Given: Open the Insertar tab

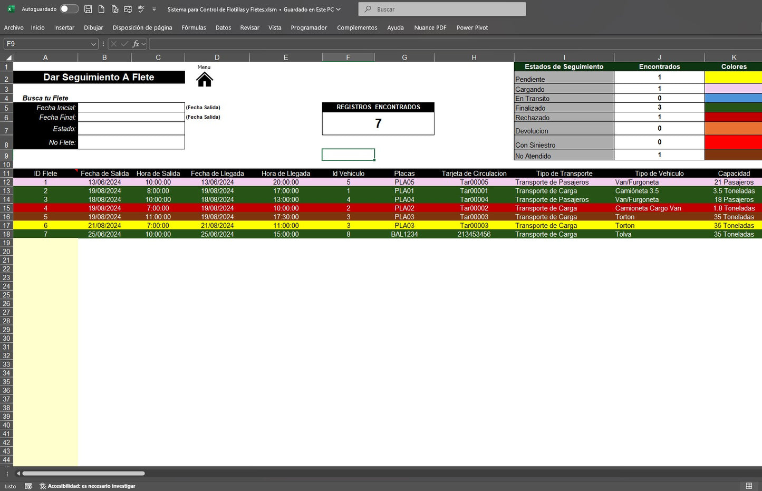Looking at the screenshot, I should 64,27.
